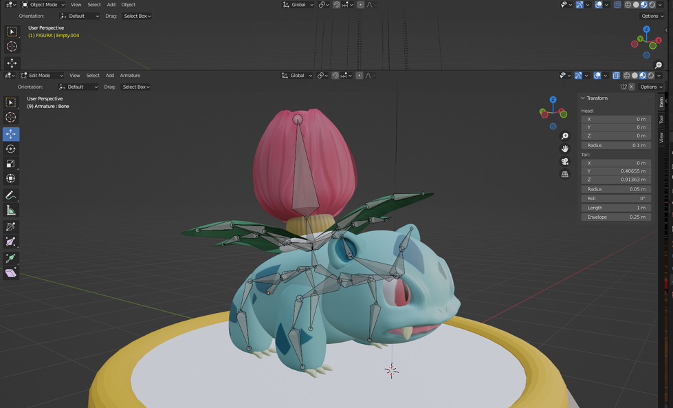The image size is (673, 408).
Task: Switch lower viewport to material preview shading
Action: 643,76
